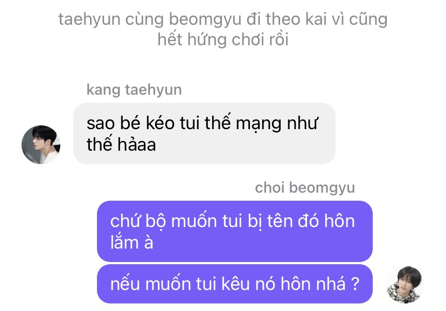Click the word "taehyun" in the top narration
The image size is (446, 311).
pyautogui.click(x=89, y=20)
